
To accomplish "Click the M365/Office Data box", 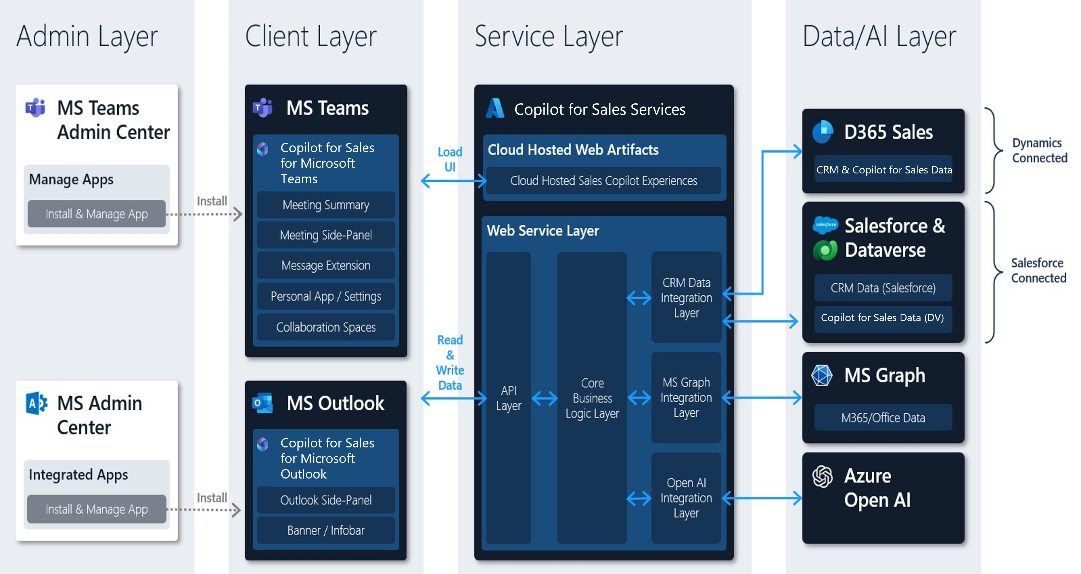I will (883, 418).
